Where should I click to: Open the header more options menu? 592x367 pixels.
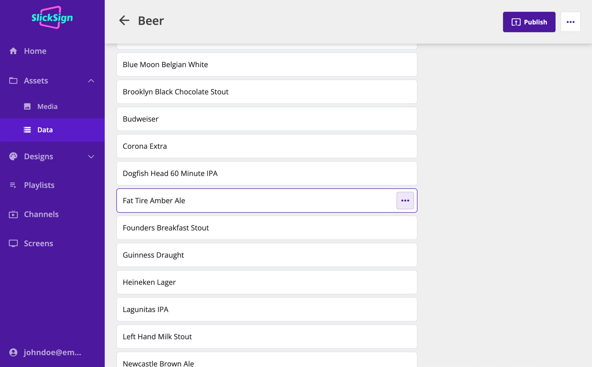[x=570, y=22]
